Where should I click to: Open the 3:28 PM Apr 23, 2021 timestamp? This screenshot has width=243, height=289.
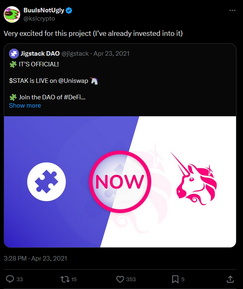(35, 258)
